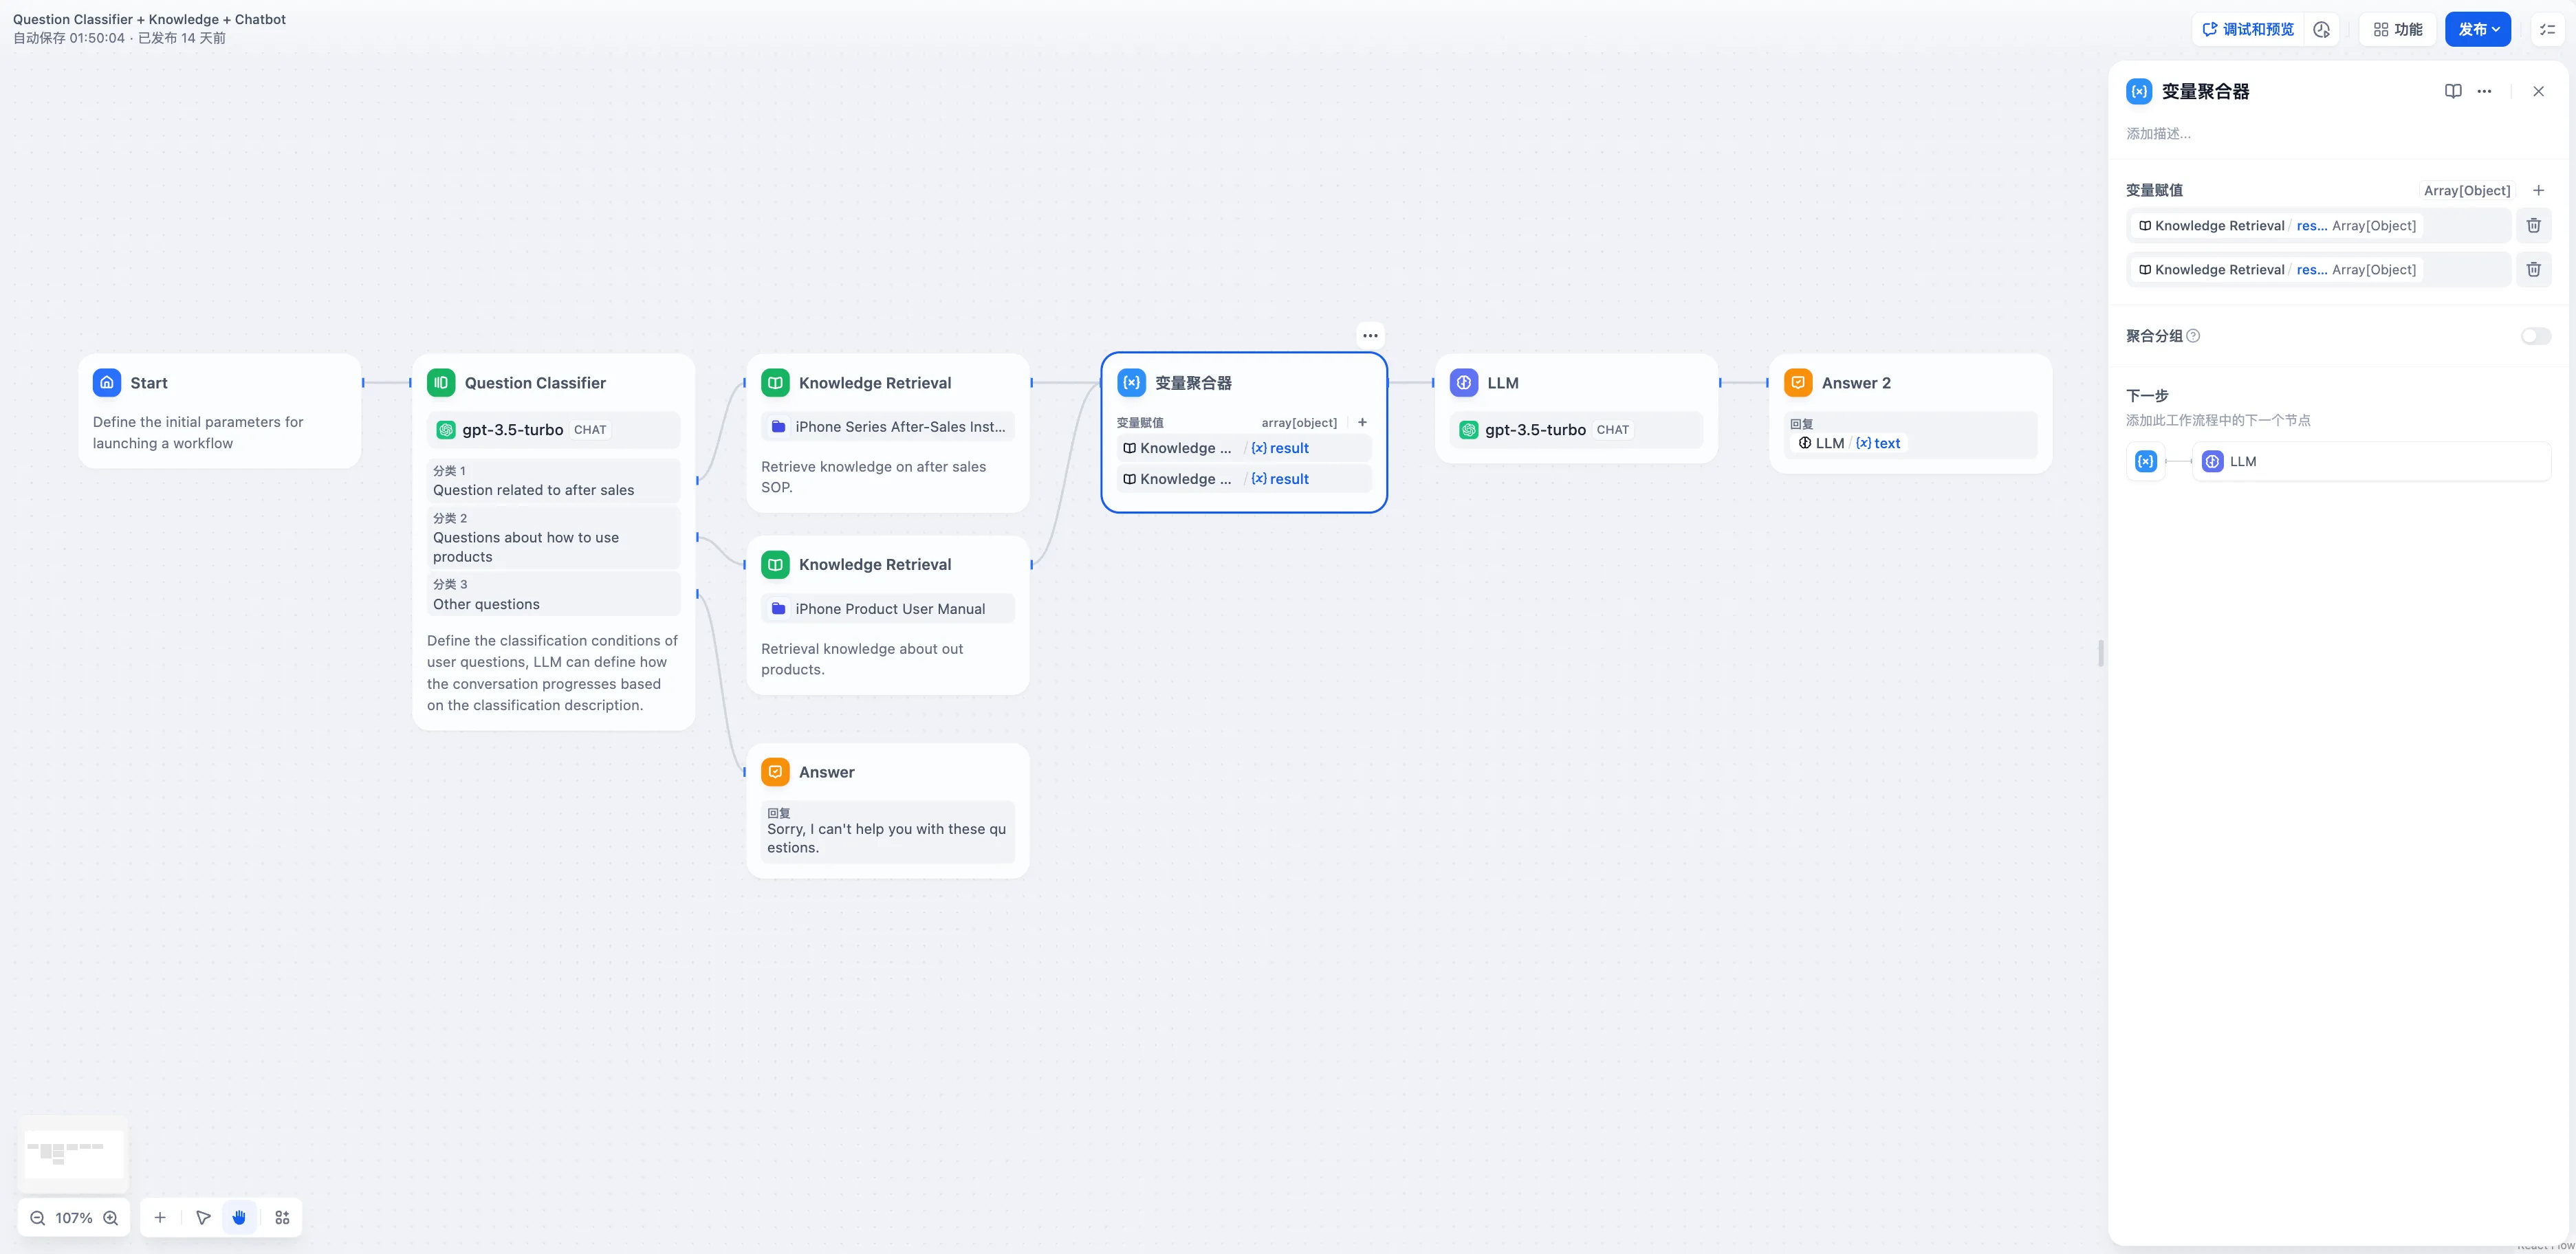Click the zoom in magnifier icon

tap(111, 1217)
